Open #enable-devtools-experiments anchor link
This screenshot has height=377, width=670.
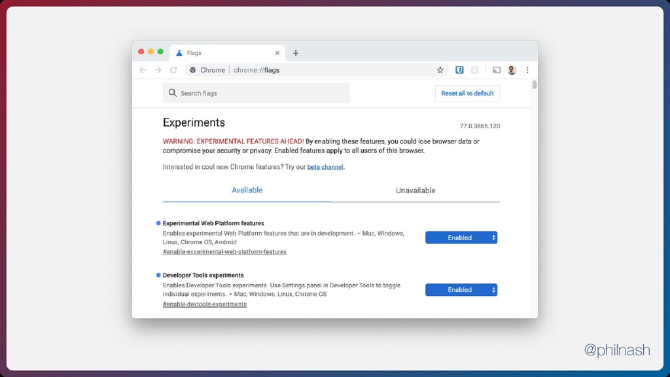click(x=205, y=304)
